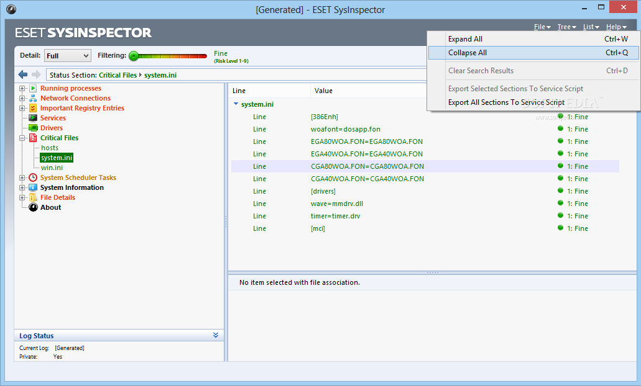Expand the Network Connections node
This screenshot has width=641, height=386.
[22, 98]
